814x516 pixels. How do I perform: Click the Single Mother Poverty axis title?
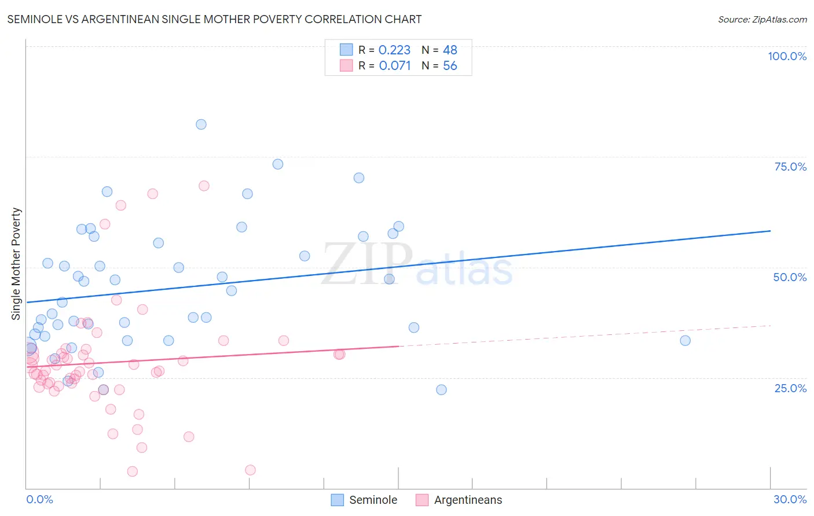tap(16, 264)
